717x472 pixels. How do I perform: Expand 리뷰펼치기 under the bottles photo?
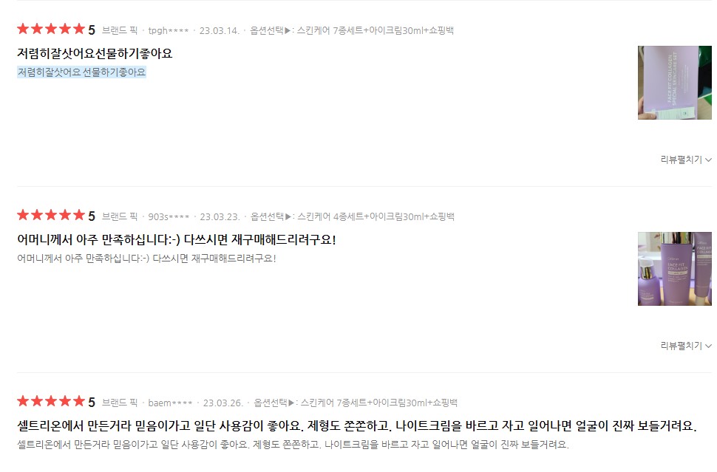(x=686, y=346)
